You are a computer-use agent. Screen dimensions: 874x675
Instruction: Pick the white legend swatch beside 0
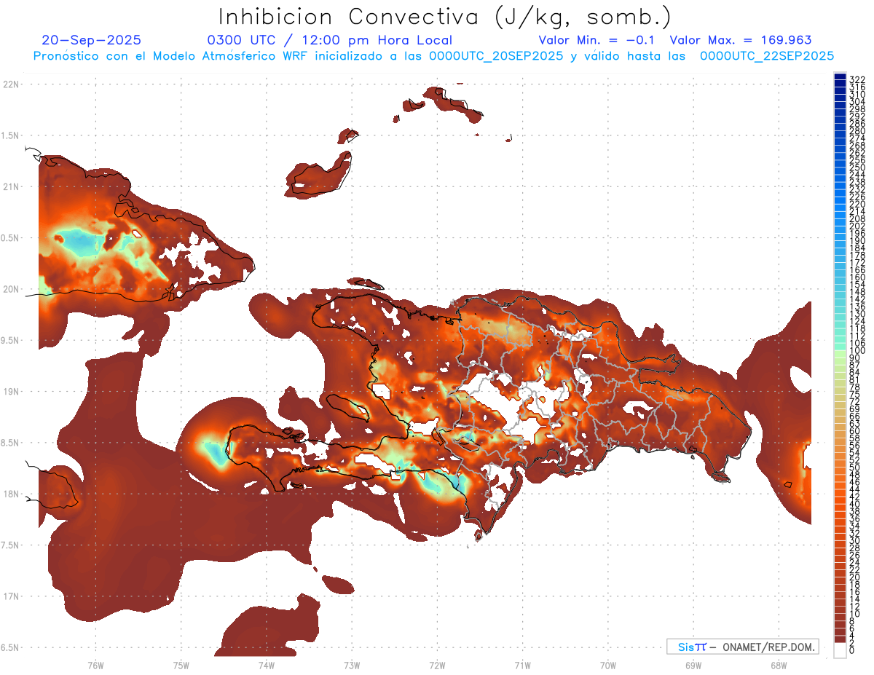(x=840, y=651)
